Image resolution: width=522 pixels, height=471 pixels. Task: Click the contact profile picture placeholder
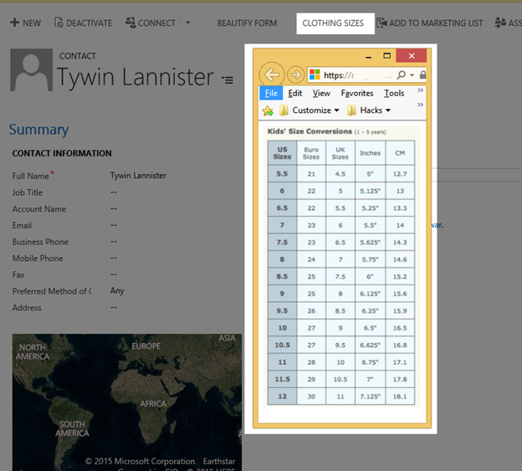pyautogui.click(x=30, y=71)
